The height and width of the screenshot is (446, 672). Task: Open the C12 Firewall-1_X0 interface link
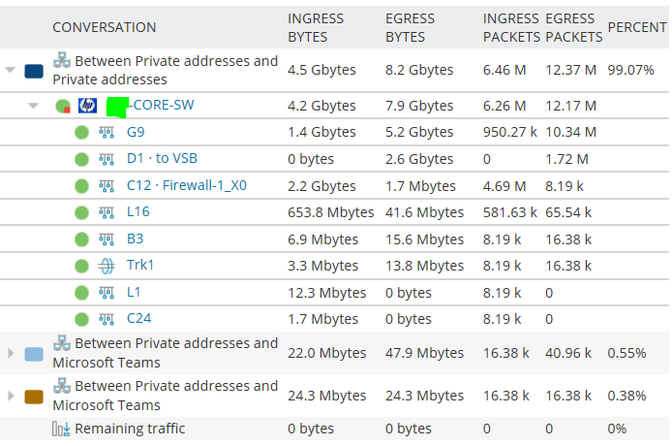[187, 185]
